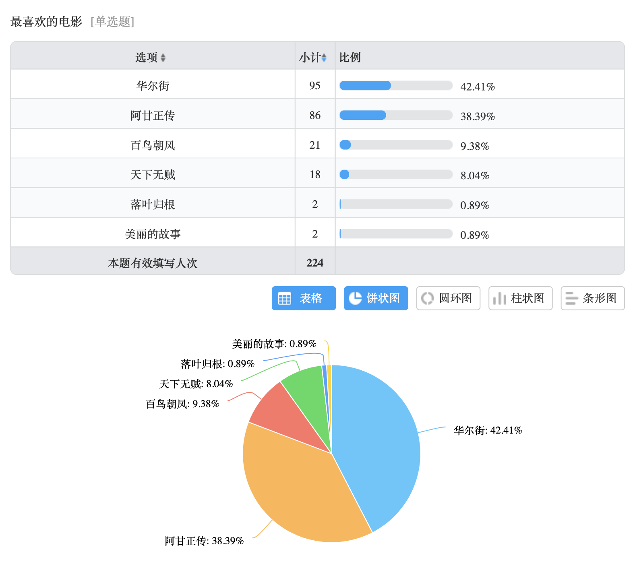Switch to 饼状图 view
This screenshot has width=637, height=562.
pyautogui.click(x=376, y=298)
